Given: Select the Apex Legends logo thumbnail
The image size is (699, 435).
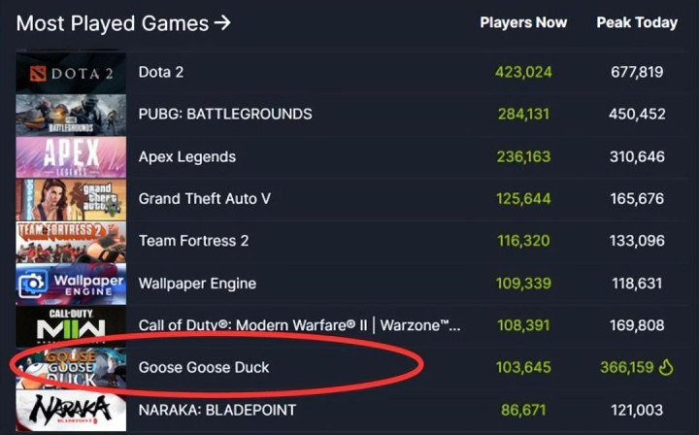Looking at the screenshot, I should (x=71, y=157).
